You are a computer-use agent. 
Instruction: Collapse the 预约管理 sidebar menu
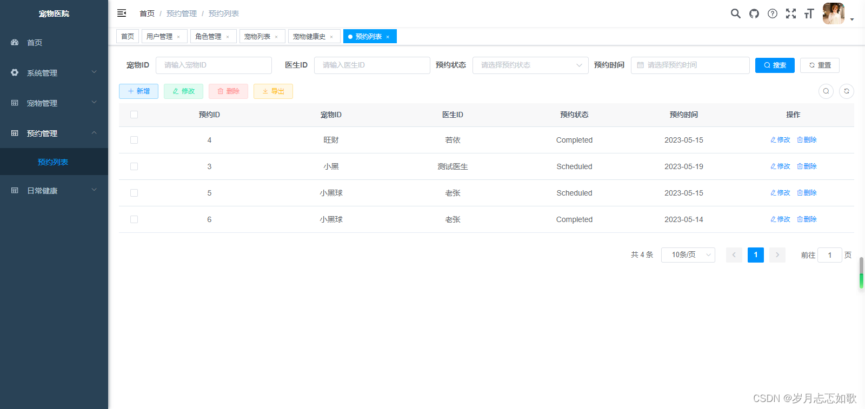[54, 133]
